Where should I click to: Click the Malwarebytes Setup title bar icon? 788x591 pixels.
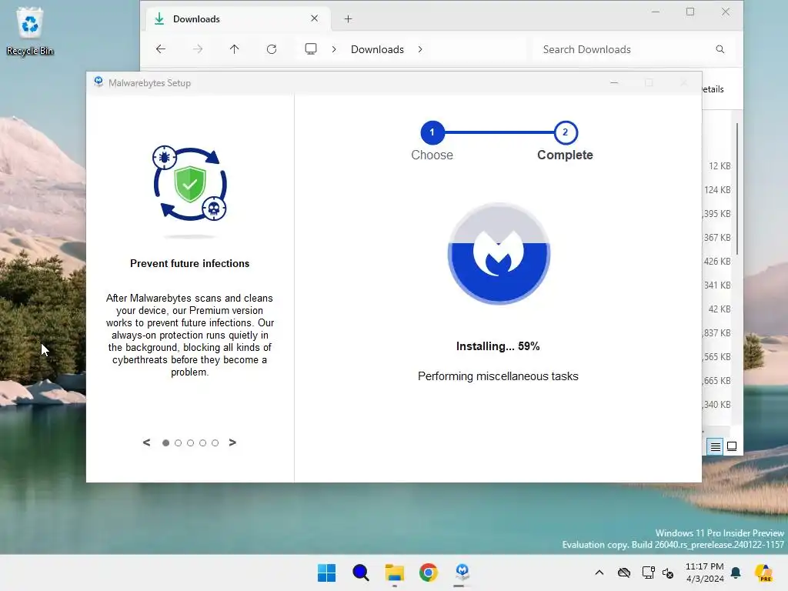(x=98, y=82)
